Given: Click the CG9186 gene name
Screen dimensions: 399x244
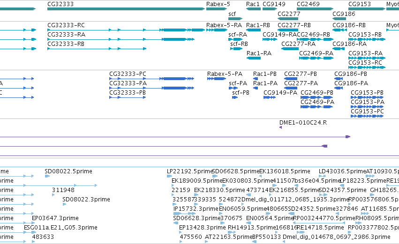Looking at the screenshot, I should pyautogui.click(x=344, y=14).
